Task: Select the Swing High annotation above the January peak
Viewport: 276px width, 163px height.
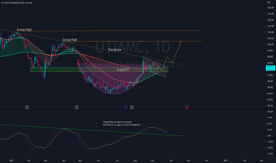Action: (x=24, y=29)
